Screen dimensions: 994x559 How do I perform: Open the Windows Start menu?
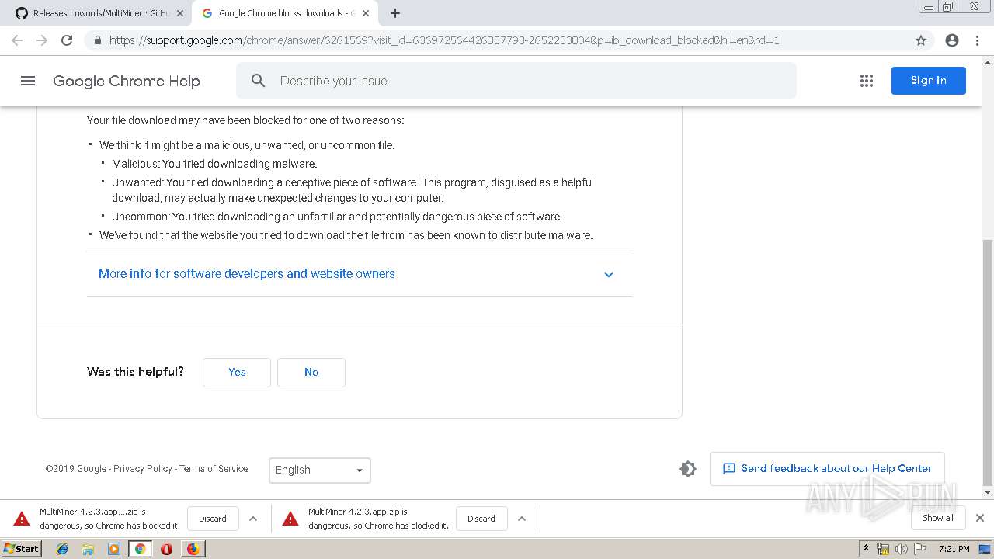point(22,549)
